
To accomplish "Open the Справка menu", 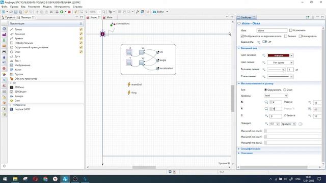I will tap(77, 7).
